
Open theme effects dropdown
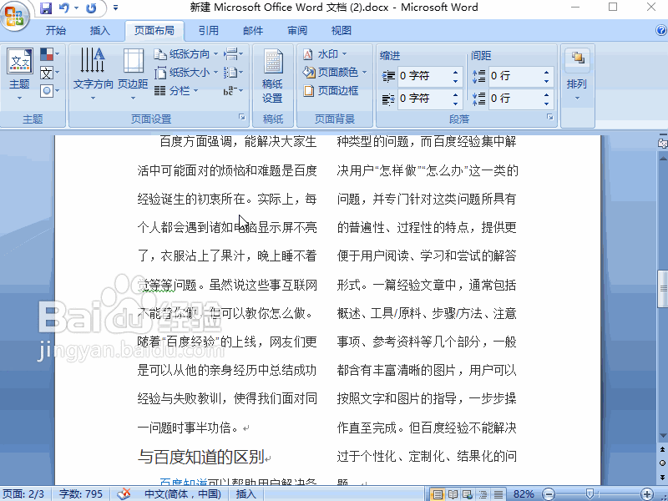[50, 91]
